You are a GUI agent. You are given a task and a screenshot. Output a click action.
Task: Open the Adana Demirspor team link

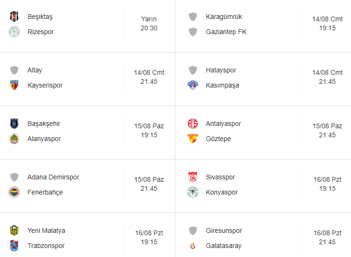click(53, 177)
